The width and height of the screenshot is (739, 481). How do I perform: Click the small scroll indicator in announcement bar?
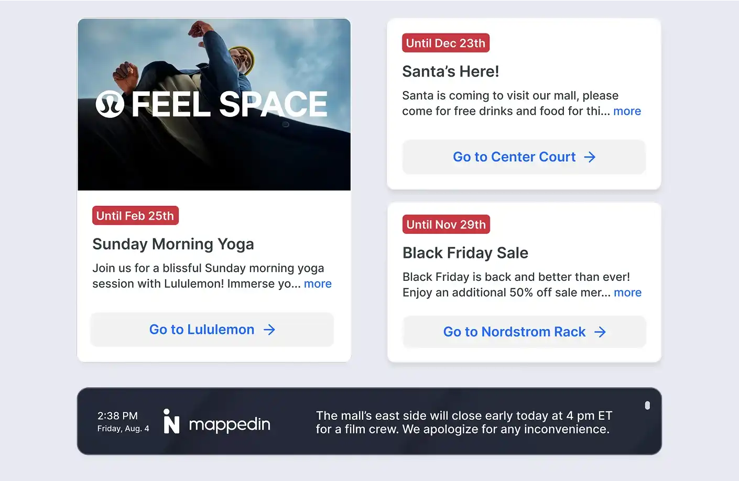point(647,406)
